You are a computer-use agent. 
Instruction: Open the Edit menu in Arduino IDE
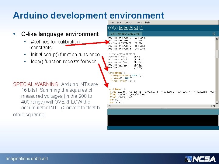click(x=119, y=22)
